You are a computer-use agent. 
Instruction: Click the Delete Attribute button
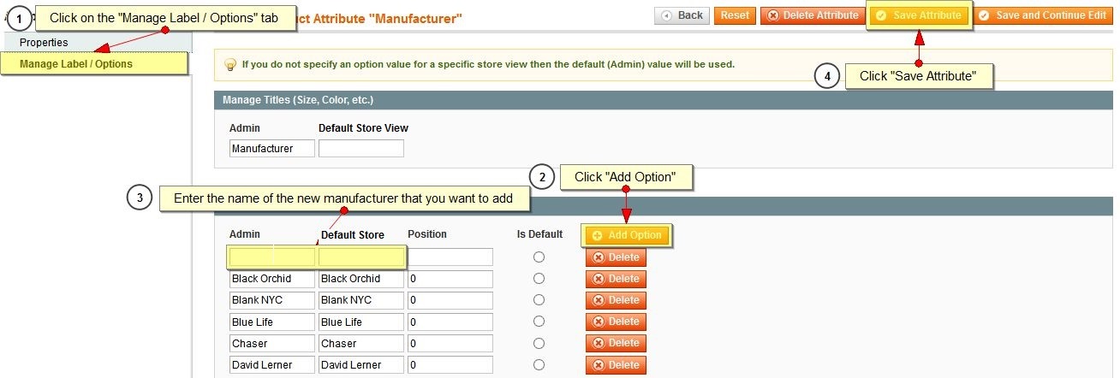click(x=812, y=15)
